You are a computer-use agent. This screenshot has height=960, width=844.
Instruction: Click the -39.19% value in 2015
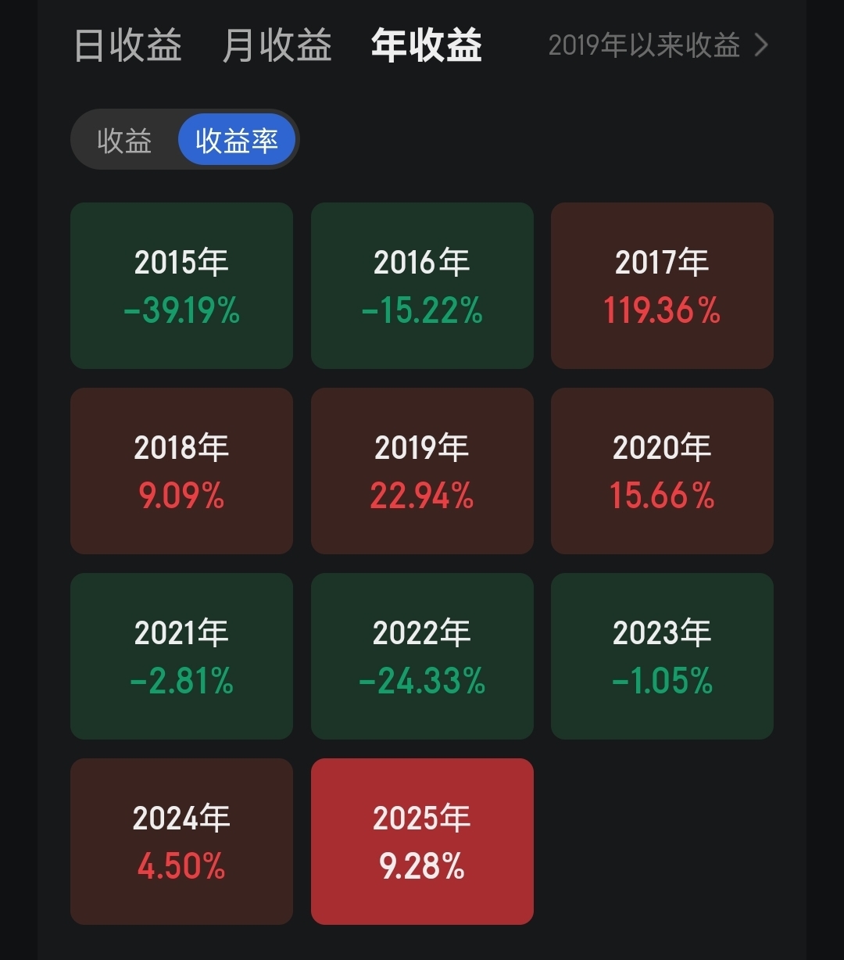(x=181, y=311)
